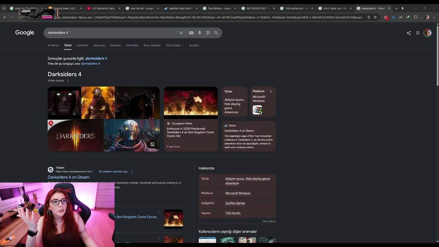Viewport: 439px width, 247px height.
Task: Open options for the Kingdom Come Oyunu result
Action: pyautogui.click(x=158, y=211)
